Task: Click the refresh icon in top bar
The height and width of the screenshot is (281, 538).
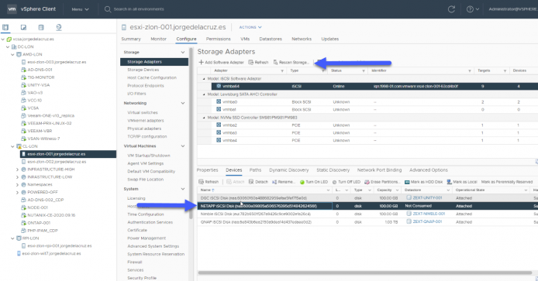Action: coord(451,9)
